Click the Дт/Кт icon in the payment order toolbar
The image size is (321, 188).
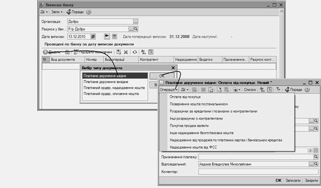[x=262, y=89]
